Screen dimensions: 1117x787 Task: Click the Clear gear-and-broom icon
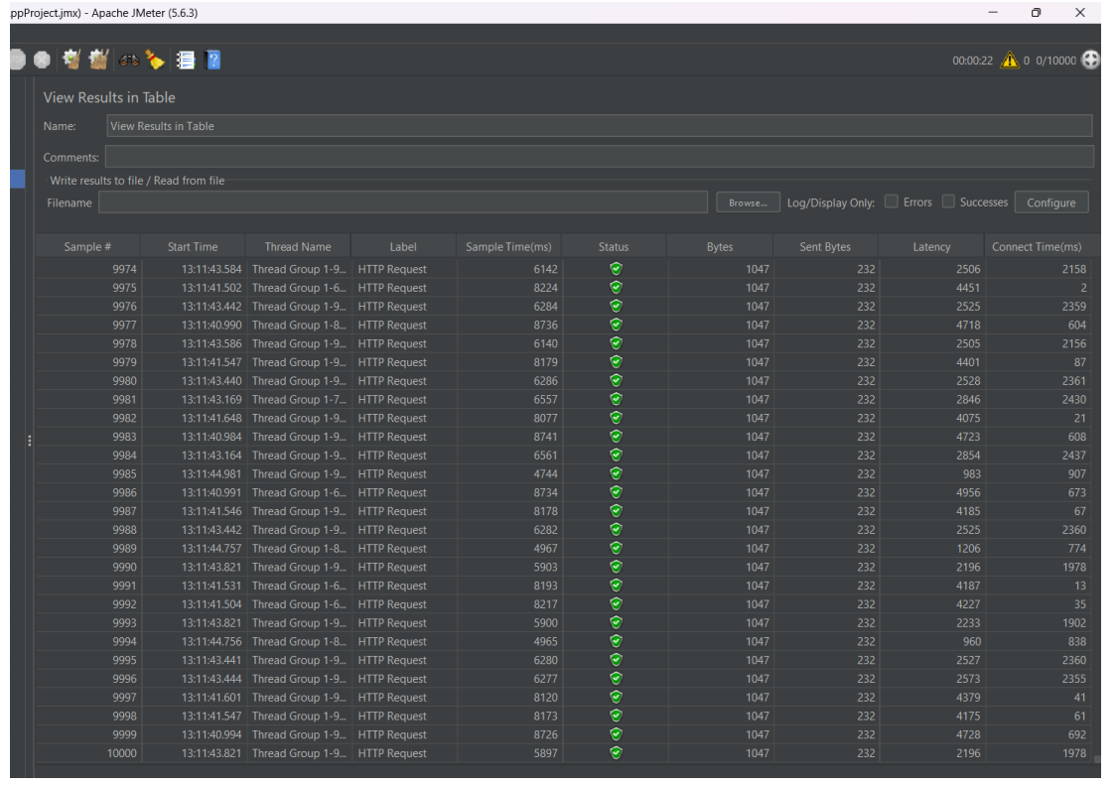pyautogui.click(x=71, y=60)
